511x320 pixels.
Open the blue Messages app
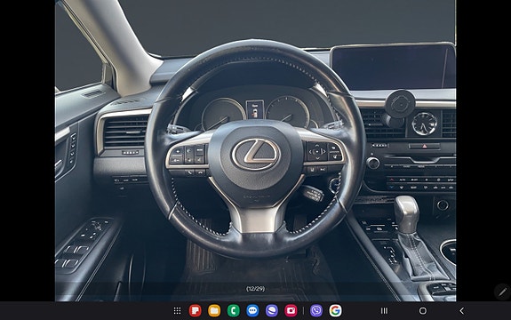pyautogui.click(x=252, y=311)
